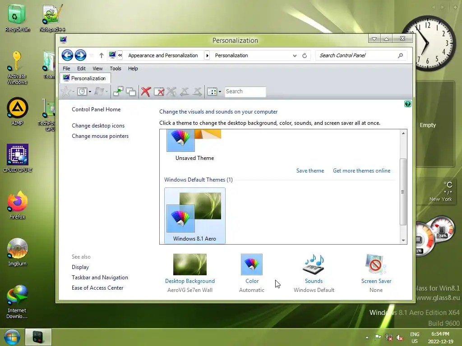Click Get more themes online link
462x346 pixels.
(361, 171)
